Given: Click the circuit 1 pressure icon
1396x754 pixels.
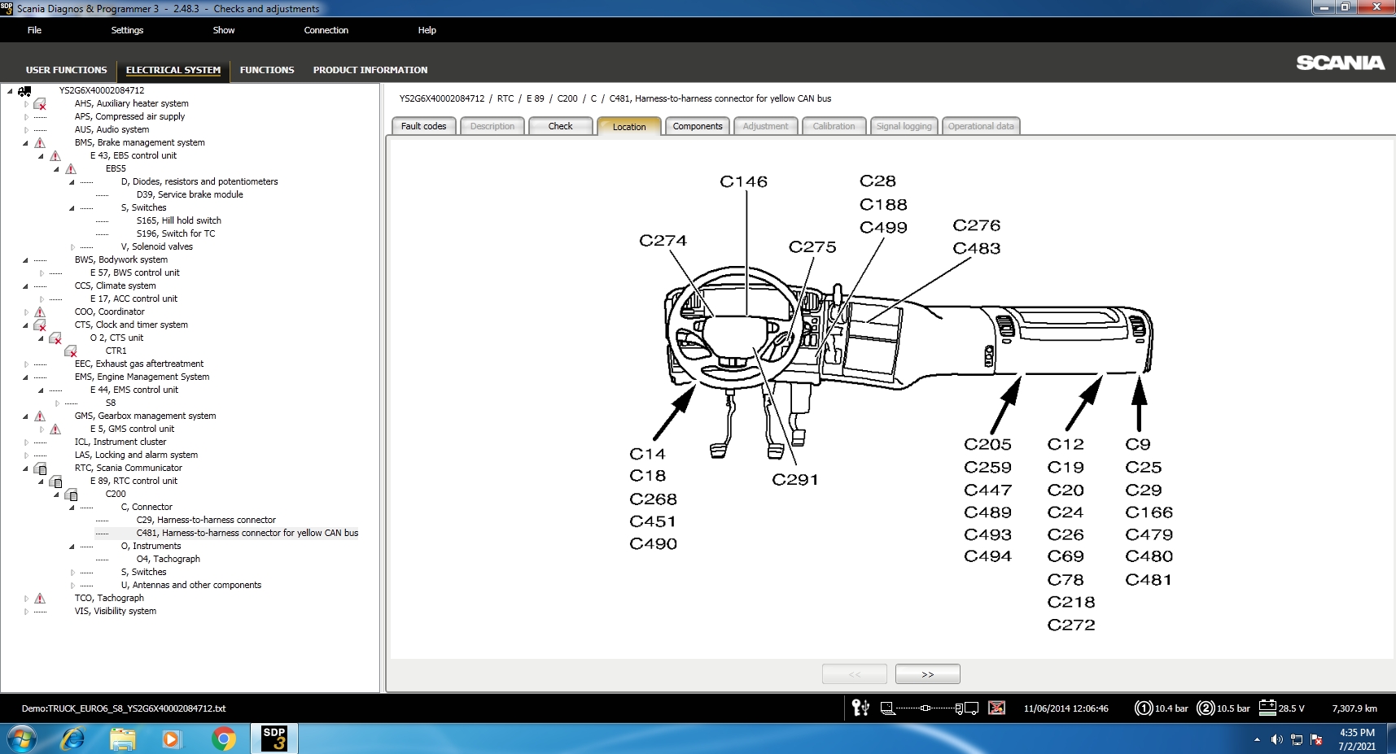Looking at the screenshot, I should [x=1144, y=708].
